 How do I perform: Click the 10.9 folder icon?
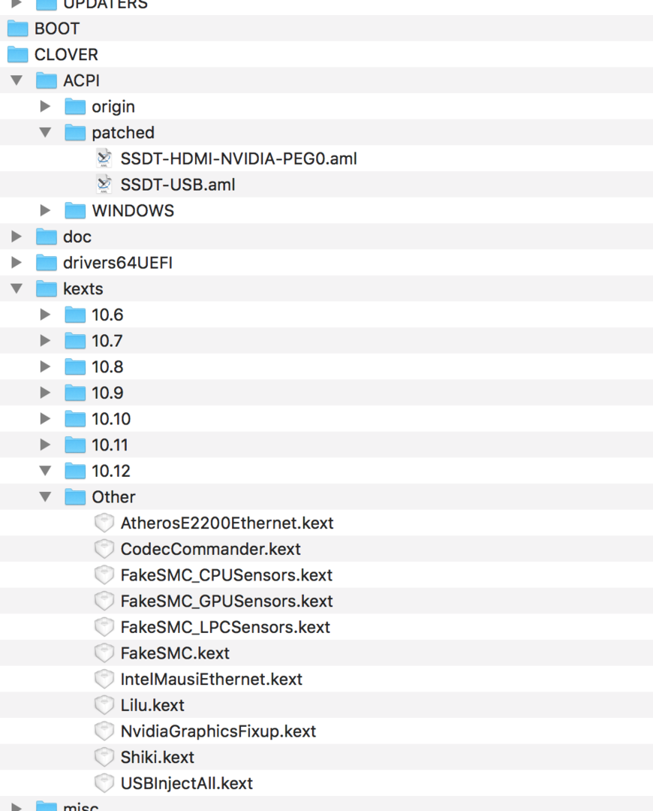click(x=75, y=393)
